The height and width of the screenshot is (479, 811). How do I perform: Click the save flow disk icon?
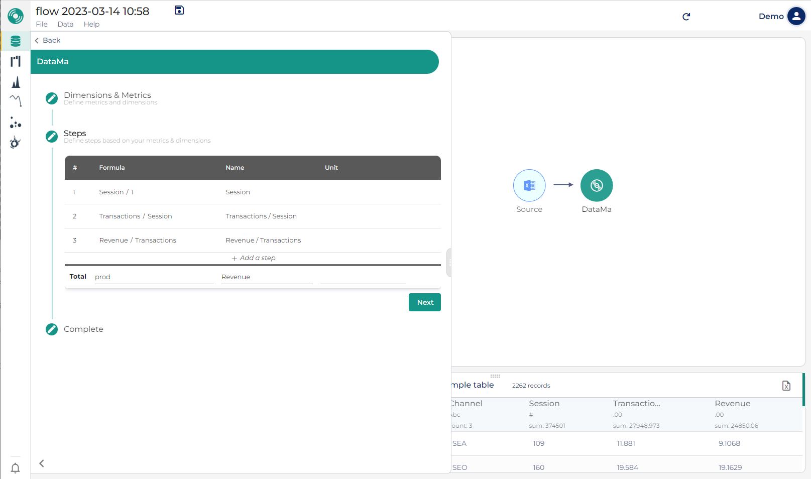click(x=179, y=10)
